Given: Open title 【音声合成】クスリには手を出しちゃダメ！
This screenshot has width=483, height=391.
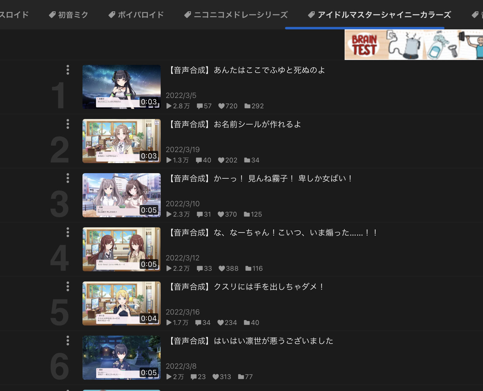Looking at the screenshot, I should click(x=246, y=287).
